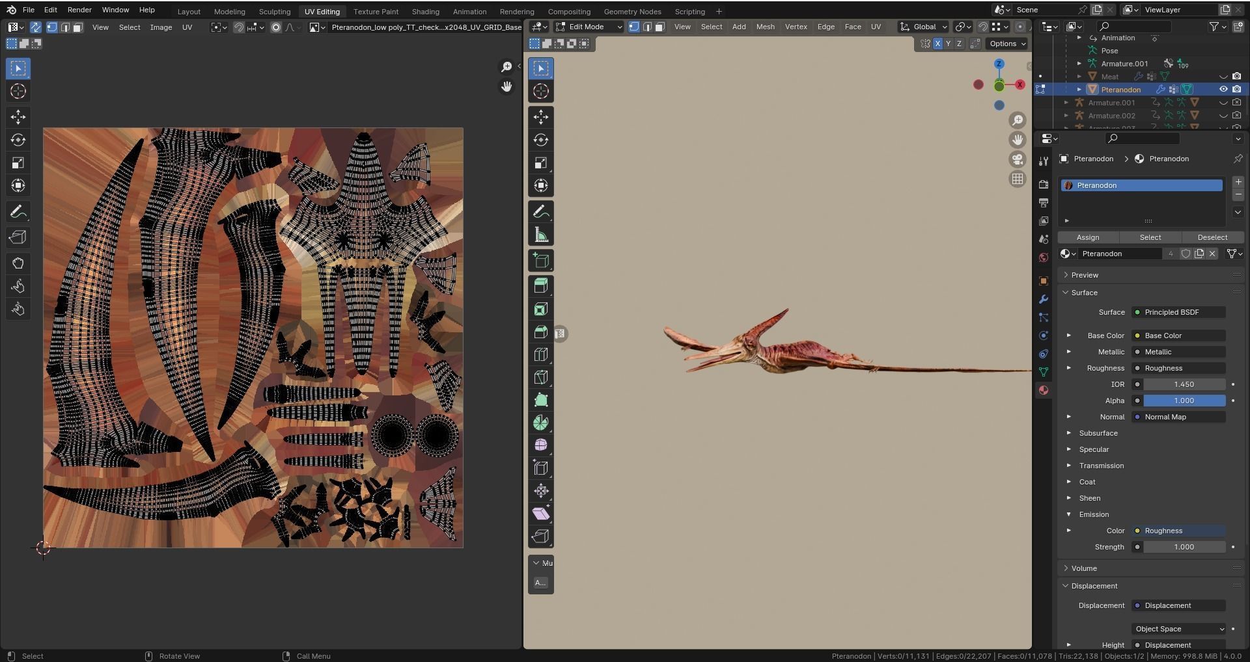Toggle UV sync selection in UV editor
Screen dimensions: 1250x662
[x=35, y=27]
